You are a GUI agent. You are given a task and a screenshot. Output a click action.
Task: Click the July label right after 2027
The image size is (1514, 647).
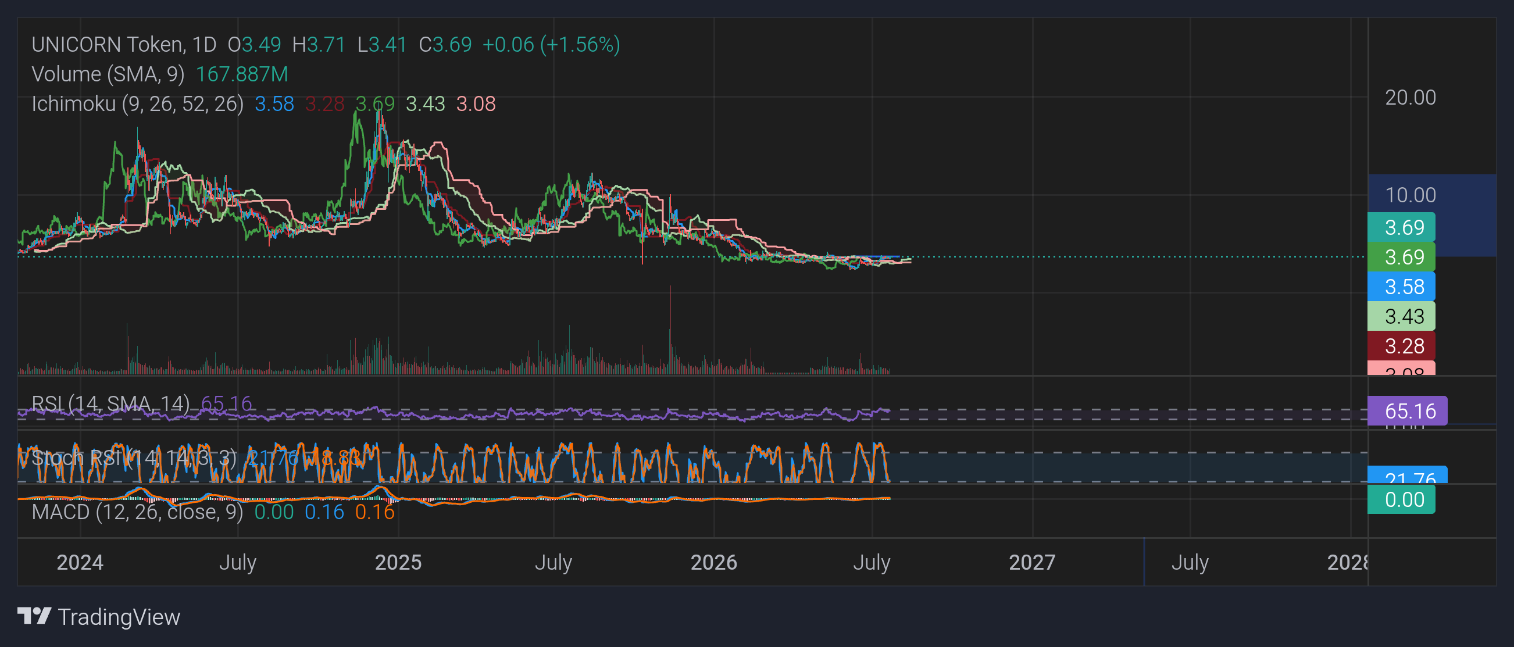(x=1191, y=562)
